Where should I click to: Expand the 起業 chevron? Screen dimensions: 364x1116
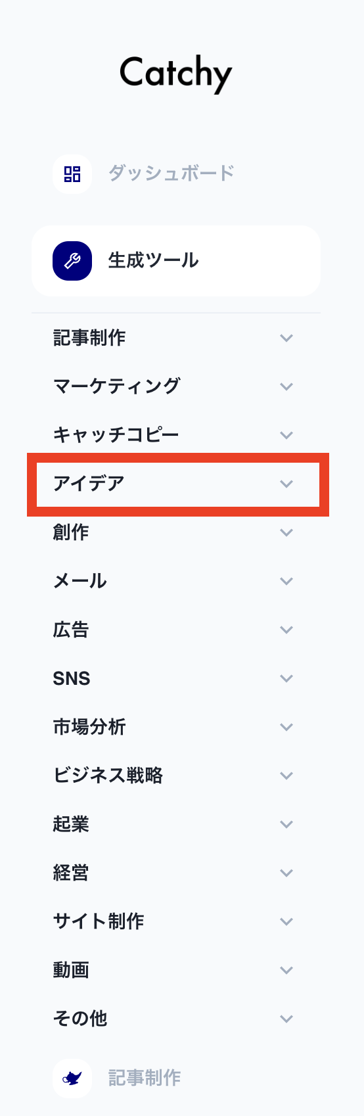coord(286,824)
